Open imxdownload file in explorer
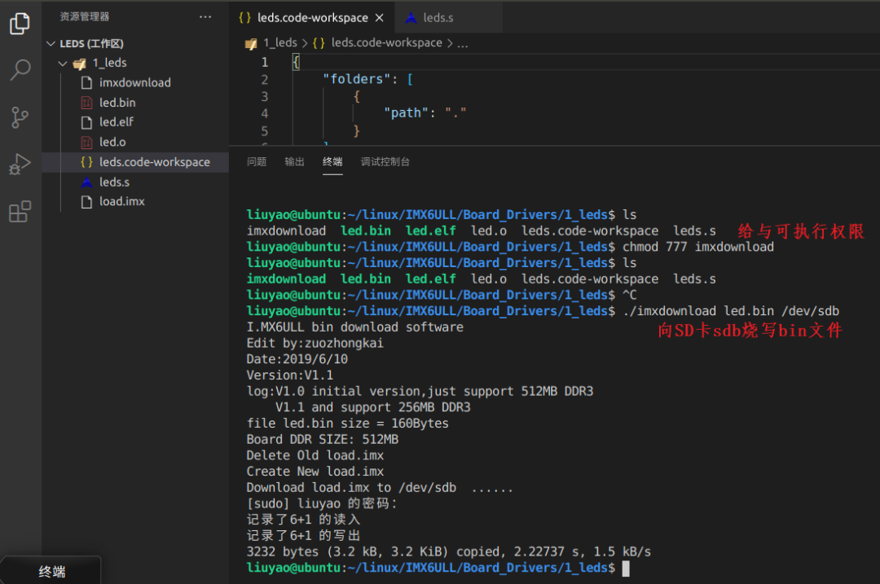 point(134,82)
